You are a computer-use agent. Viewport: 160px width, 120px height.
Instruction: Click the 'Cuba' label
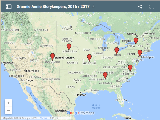coord(127,118)
